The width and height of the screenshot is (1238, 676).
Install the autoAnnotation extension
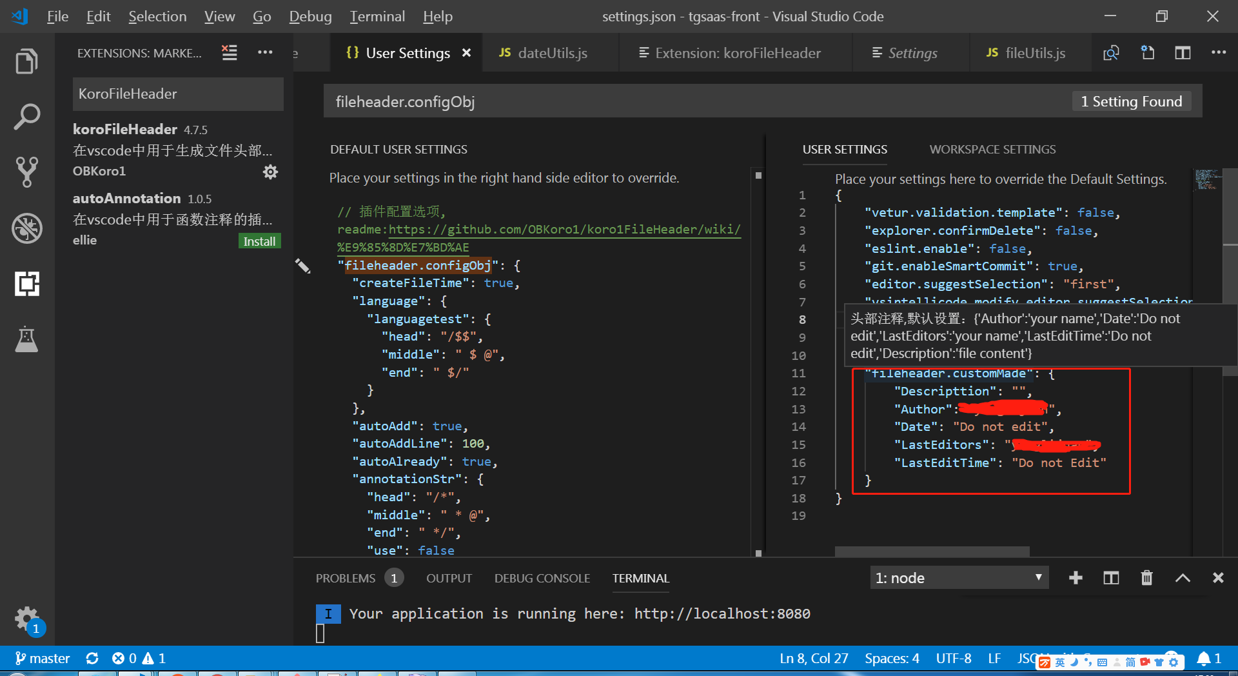[x=259, y=241]
